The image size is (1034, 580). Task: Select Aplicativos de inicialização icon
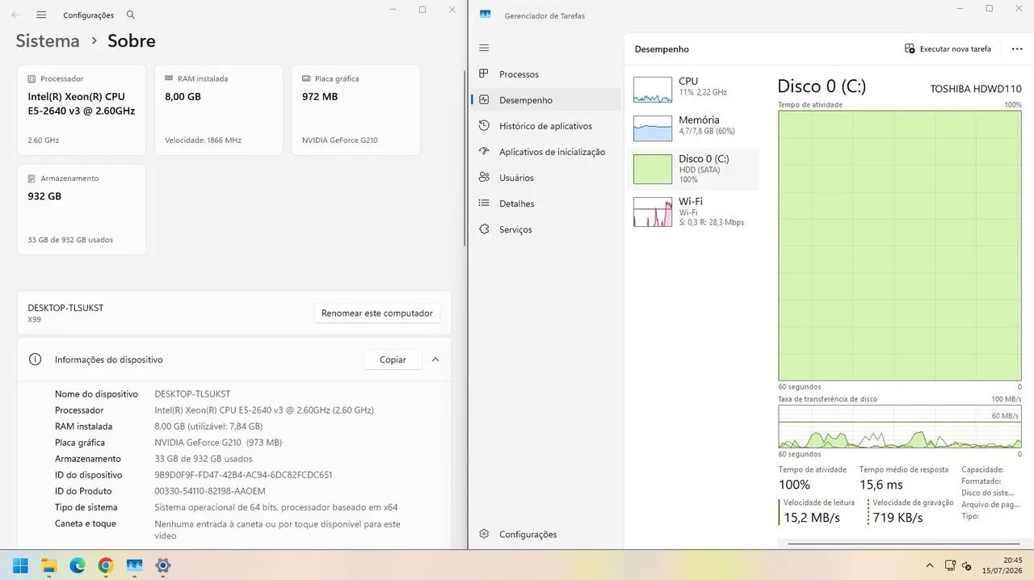tap(484, 152)
